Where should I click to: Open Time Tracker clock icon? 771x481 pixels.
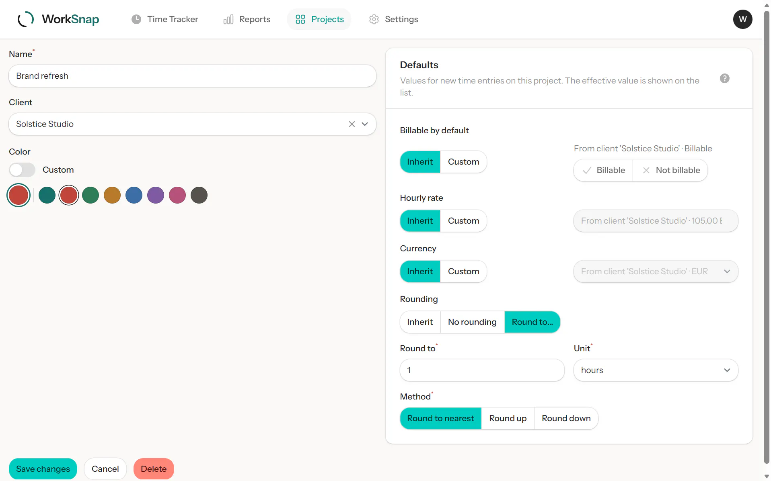point(136,19)
